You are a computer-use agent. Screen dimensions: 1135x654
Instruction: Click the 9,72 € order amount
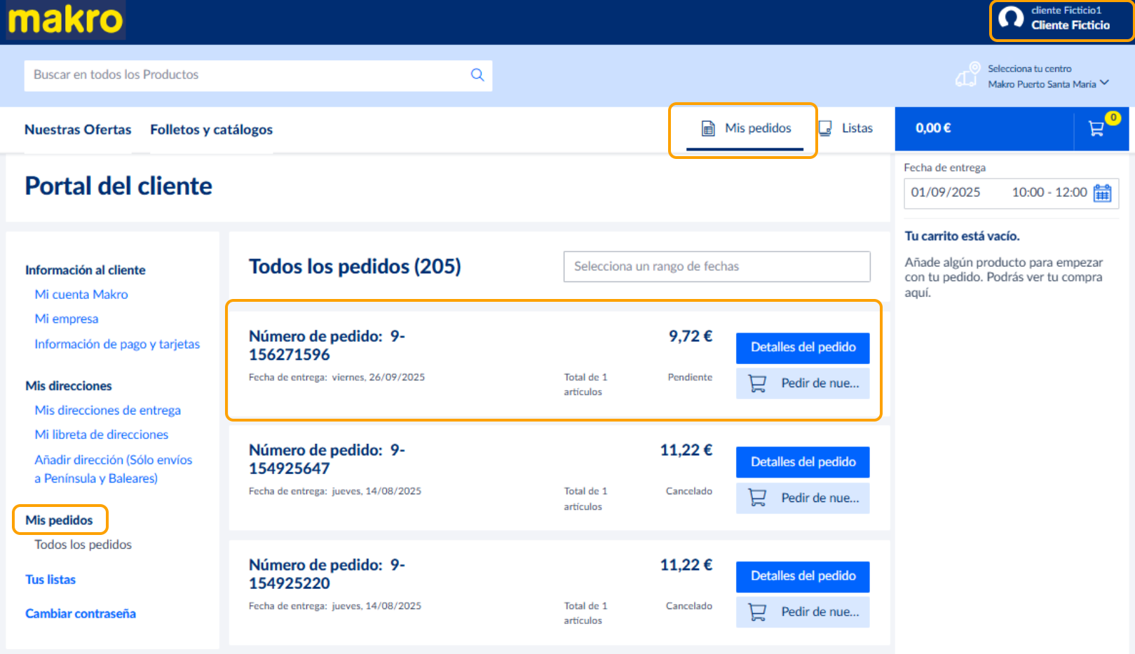tap(691, 336)
